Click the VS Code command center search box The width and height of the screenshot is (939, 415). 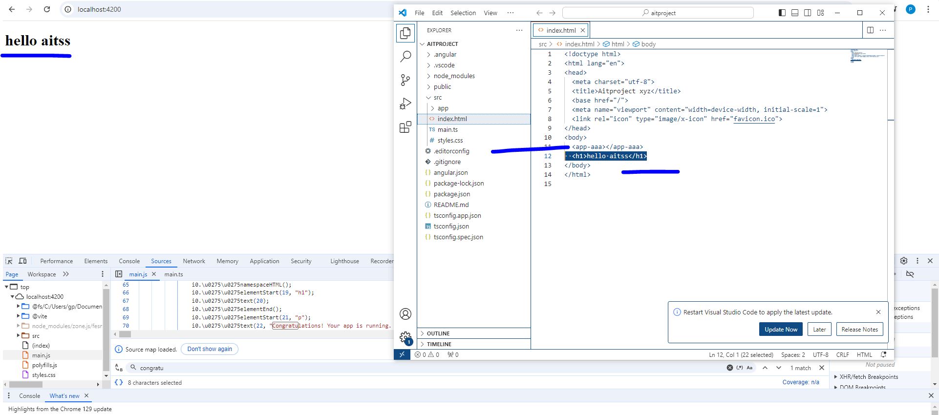[x=658, y=13]
